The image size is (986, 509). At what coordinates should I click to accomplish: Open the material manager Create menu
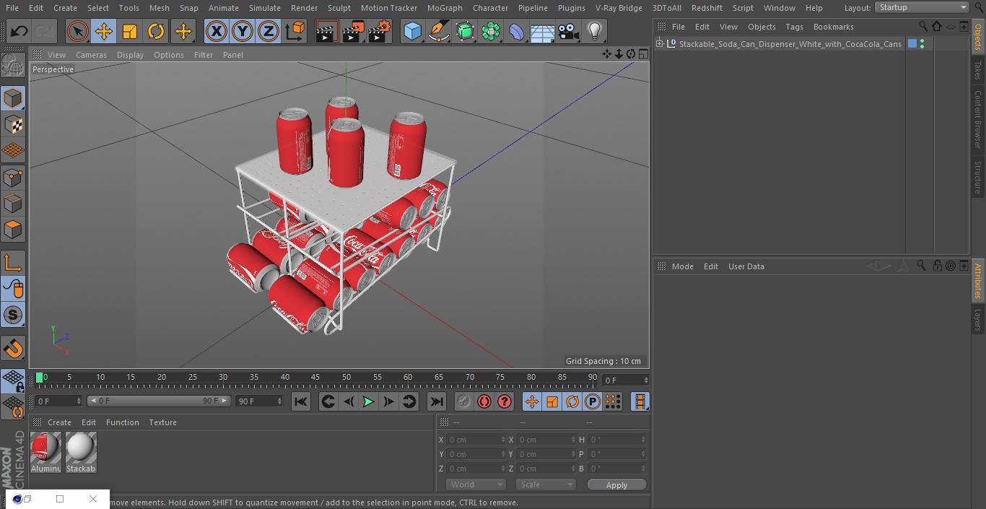pyautogui.click(x=59, y=422)
